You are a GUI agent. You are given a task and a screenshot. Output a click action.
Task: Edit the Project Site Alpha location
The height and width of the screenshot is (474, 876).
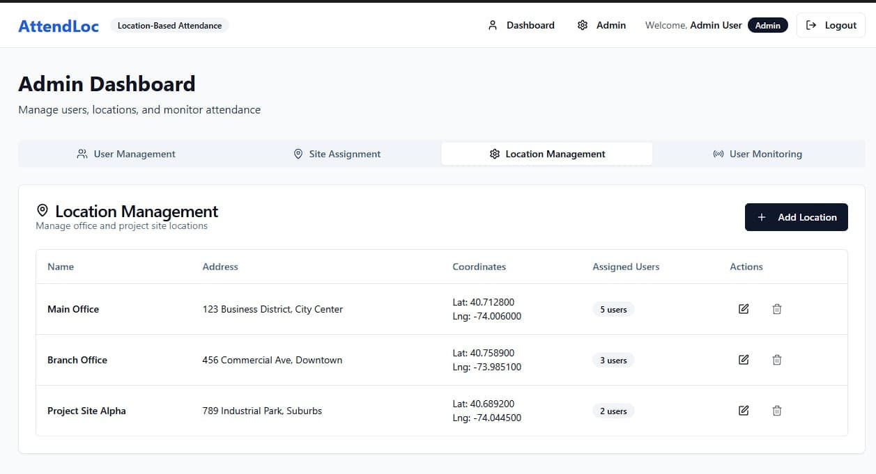click(744, 411)
